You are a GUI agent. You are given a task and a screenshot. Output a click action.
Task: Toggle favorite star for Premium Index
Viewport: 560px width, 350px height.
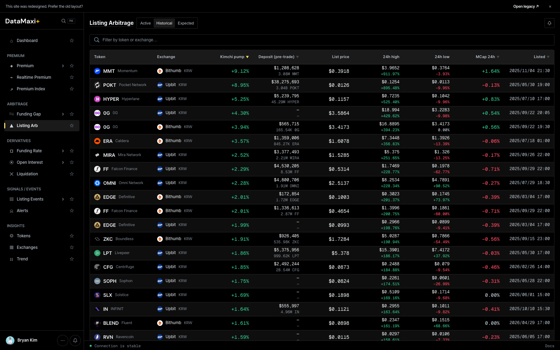point(72,89)
